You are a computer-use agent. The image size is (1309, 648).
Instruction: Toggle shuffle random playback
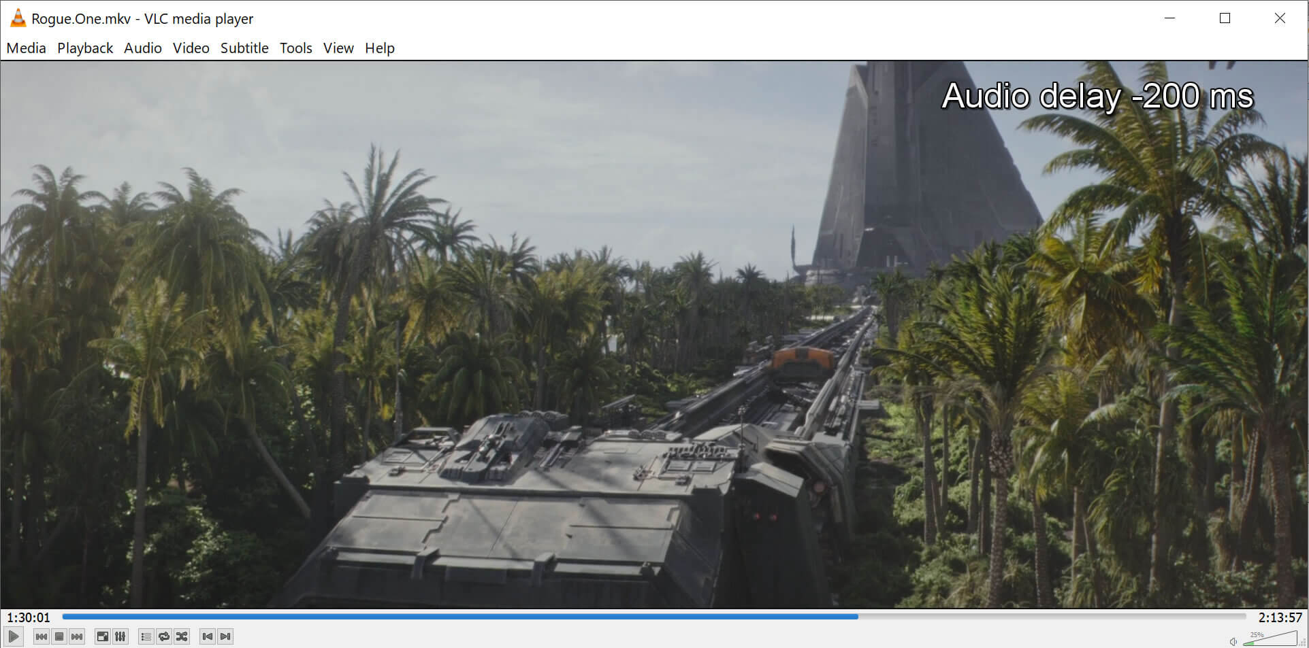tap(182, 637)
